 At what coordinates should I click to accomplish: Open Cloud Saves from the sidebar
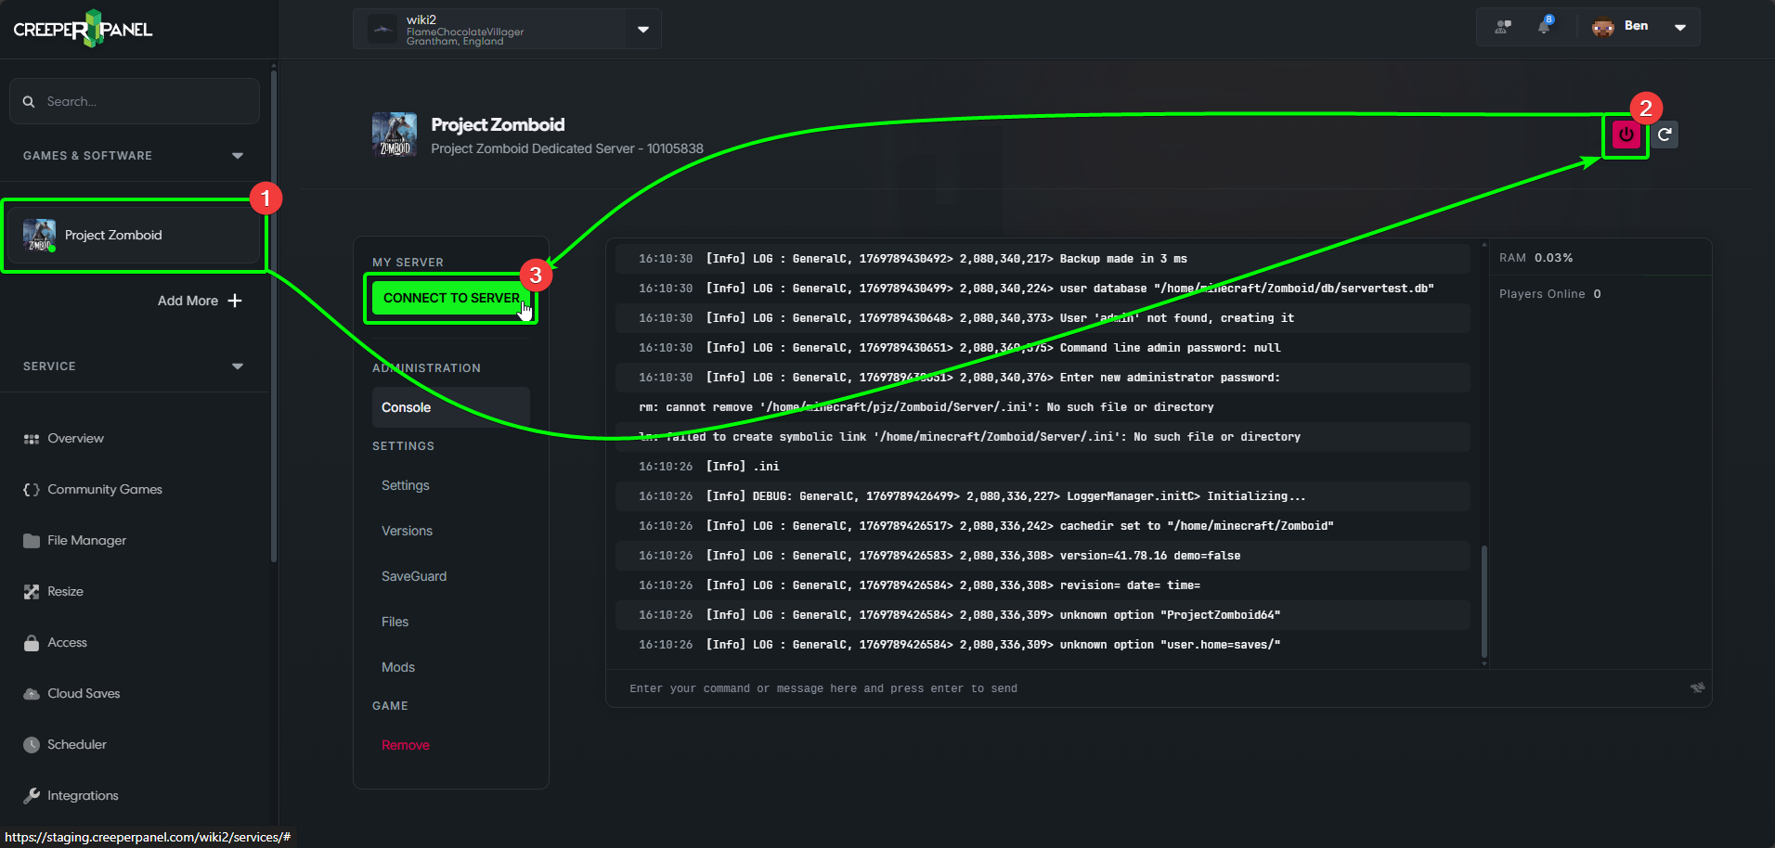[84, 693]
